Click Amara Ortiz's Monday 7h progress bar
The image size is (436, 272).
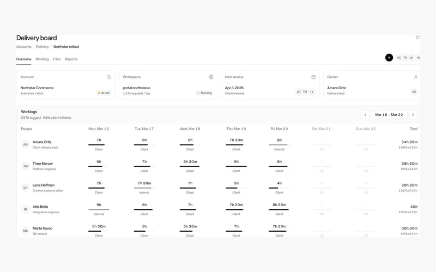99,145
